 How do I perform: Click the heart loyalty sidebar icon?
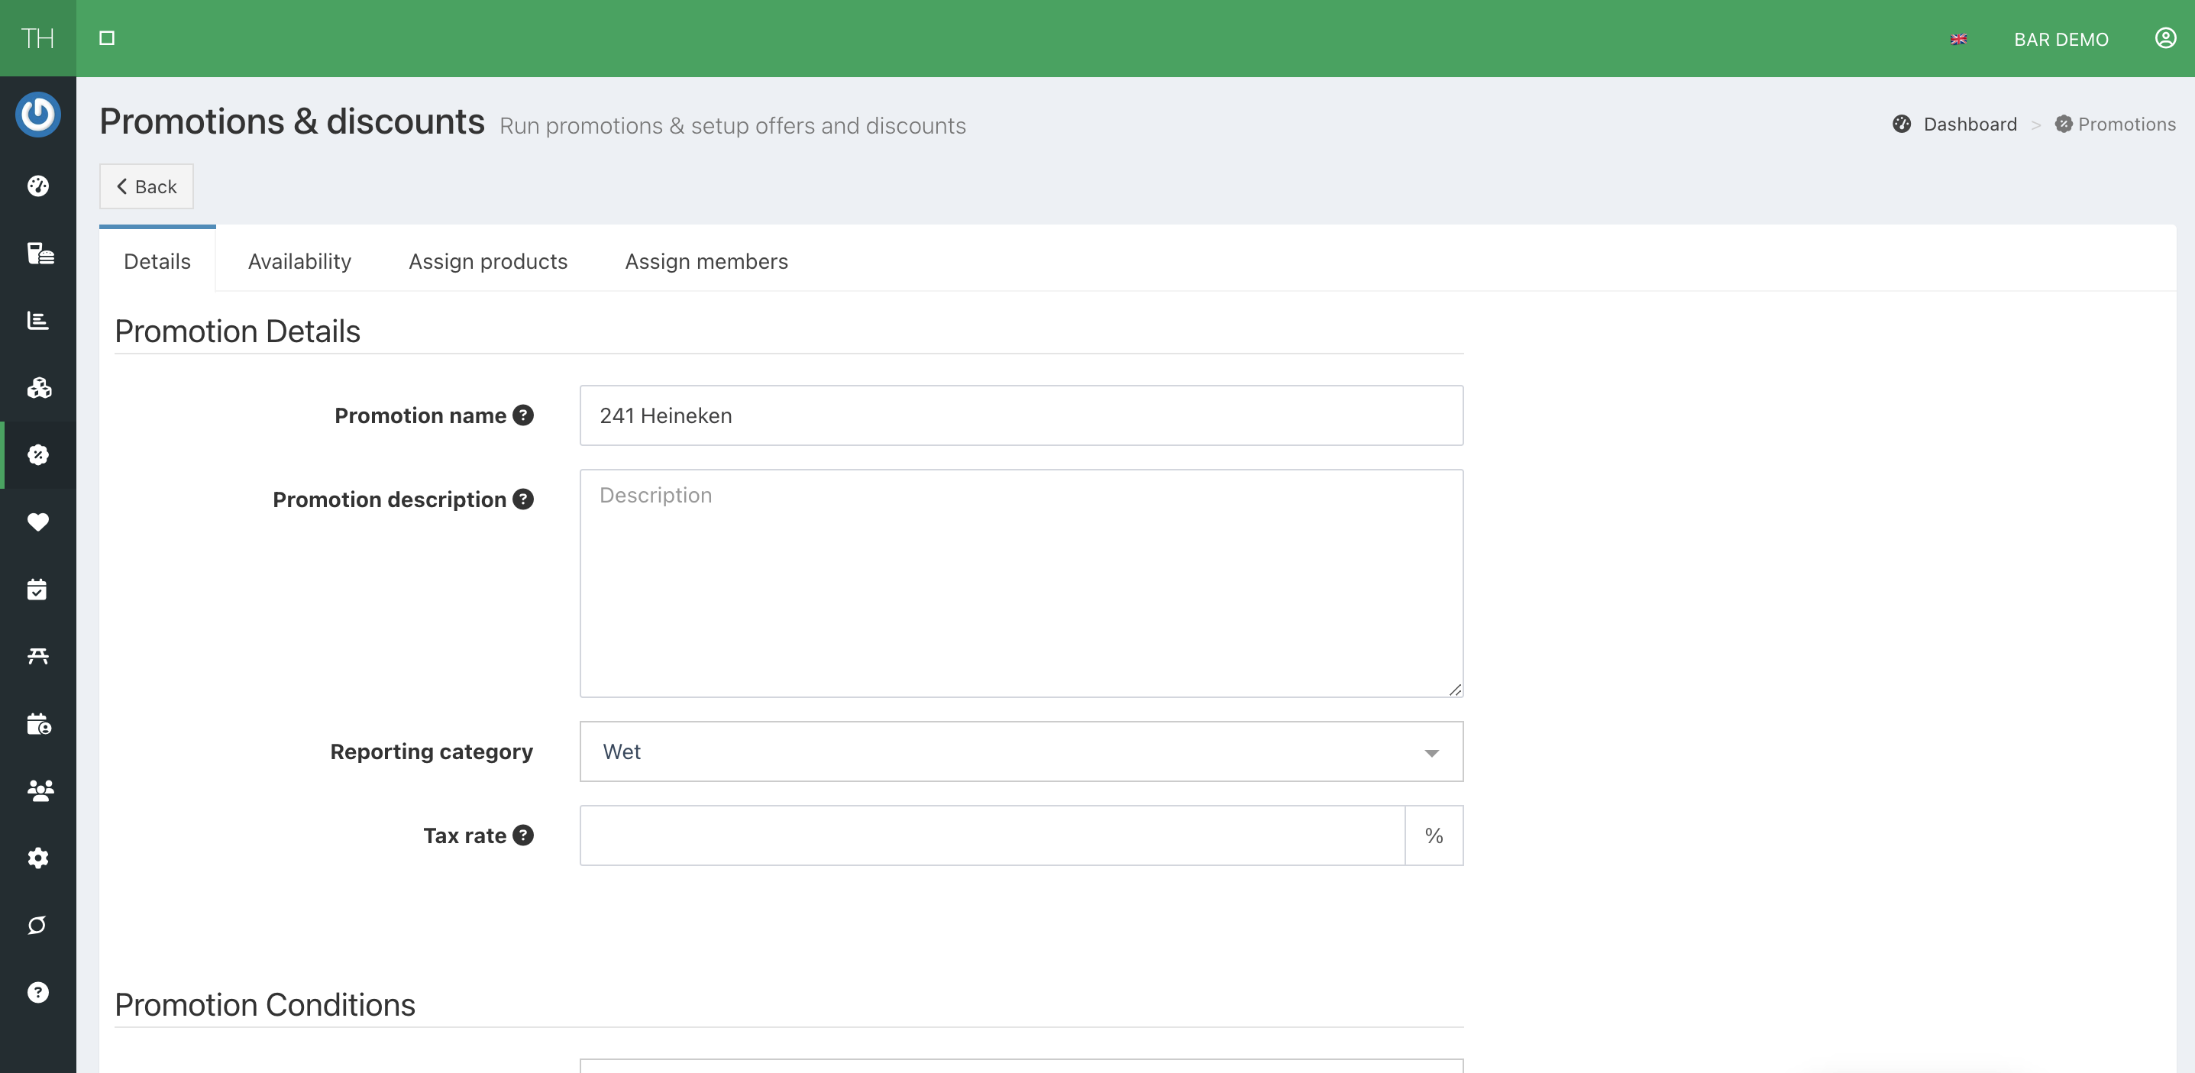click(37, 522)
